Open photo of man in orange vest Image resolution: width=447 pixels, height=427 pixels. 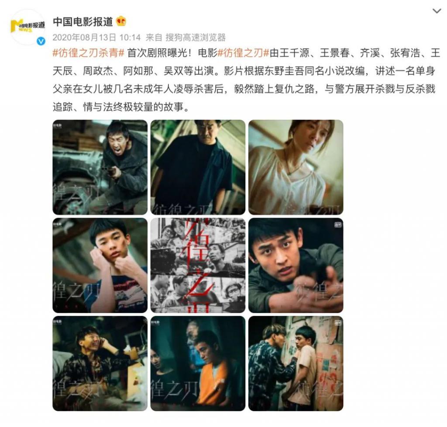click(198, 364)
